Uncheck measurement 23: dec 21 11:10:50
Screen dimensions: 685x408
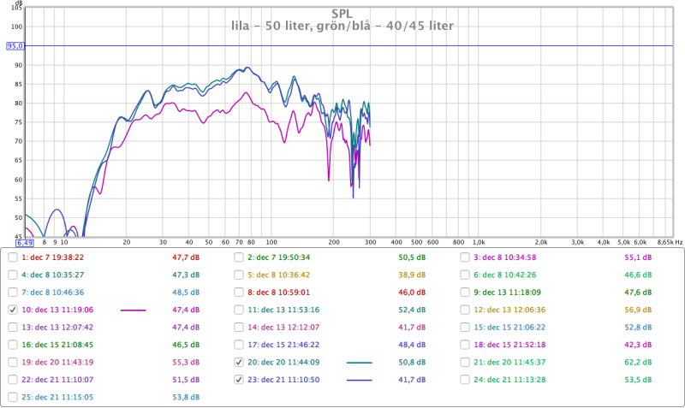coord(239,380)
